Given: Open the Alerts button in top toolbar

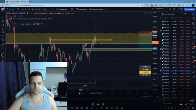Looking at the screenshot, I should coord(81,9).
